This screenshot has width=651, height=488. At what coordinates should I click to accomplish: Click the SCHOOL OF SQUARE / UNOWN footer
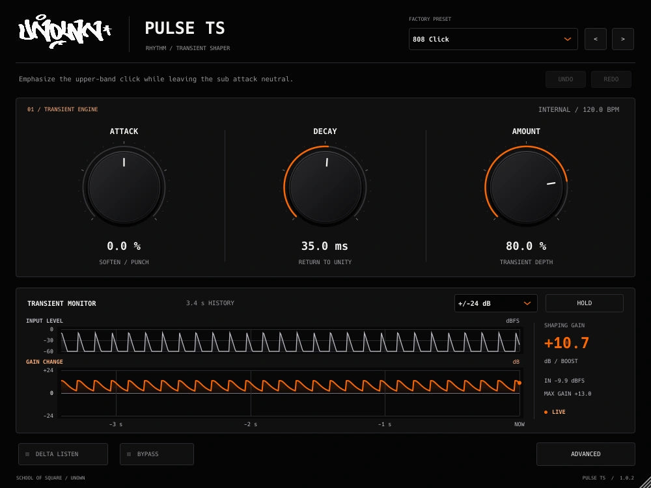point(51,478)
